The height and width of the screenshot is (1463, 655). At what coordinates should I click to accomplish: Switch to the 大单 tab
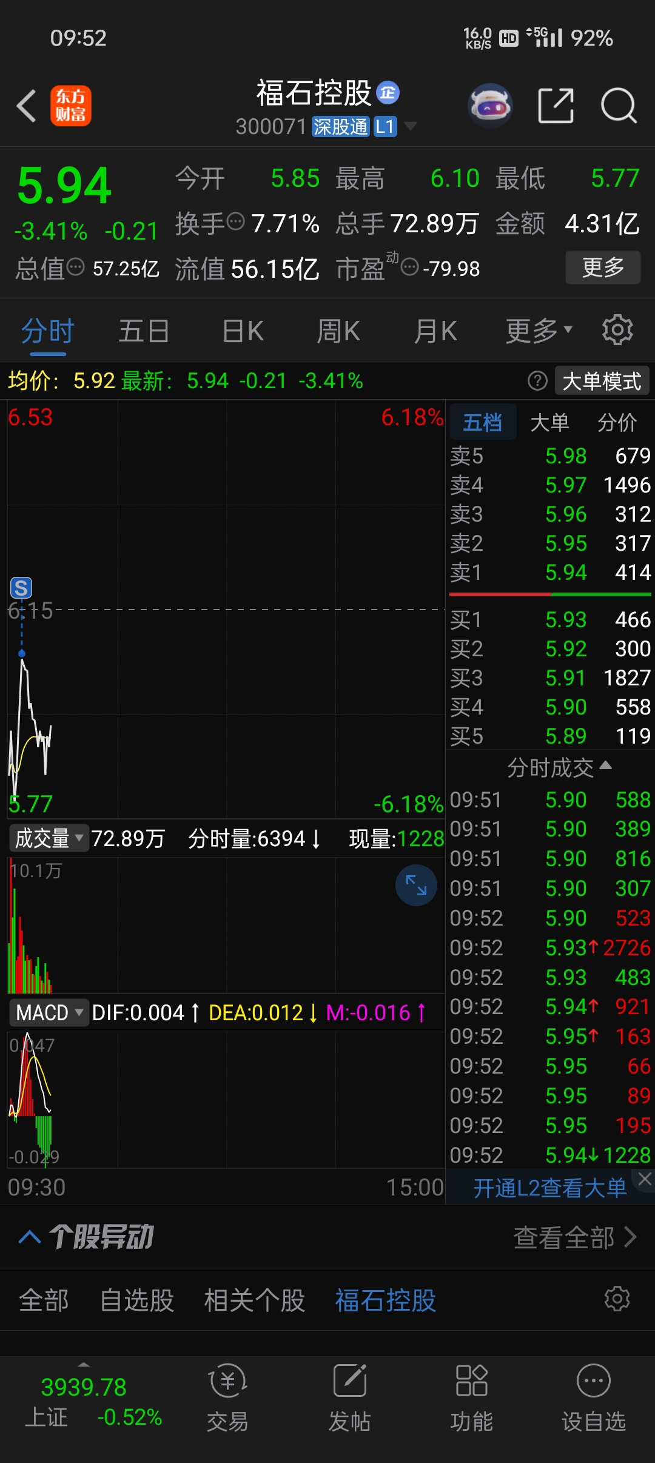click(549, 422)
